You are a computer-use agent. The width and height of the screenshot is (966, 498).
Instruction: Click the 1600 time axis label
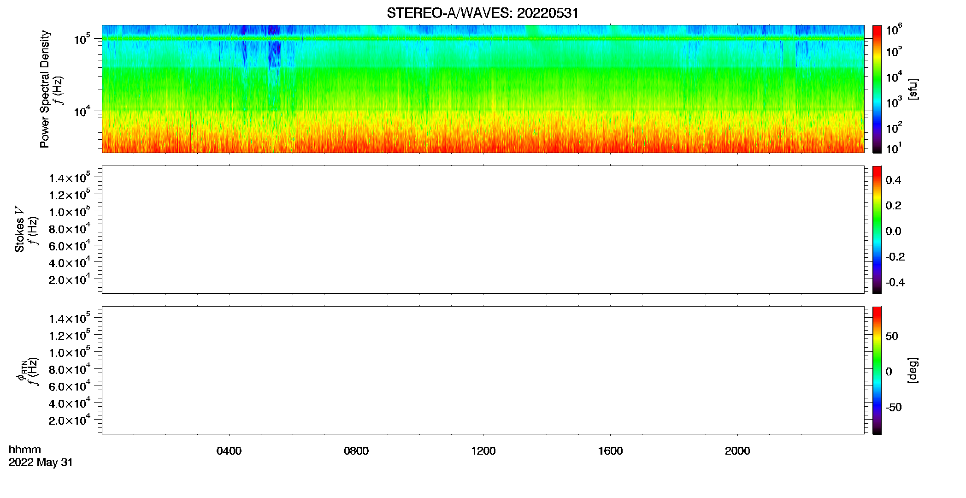click(611, 451)
